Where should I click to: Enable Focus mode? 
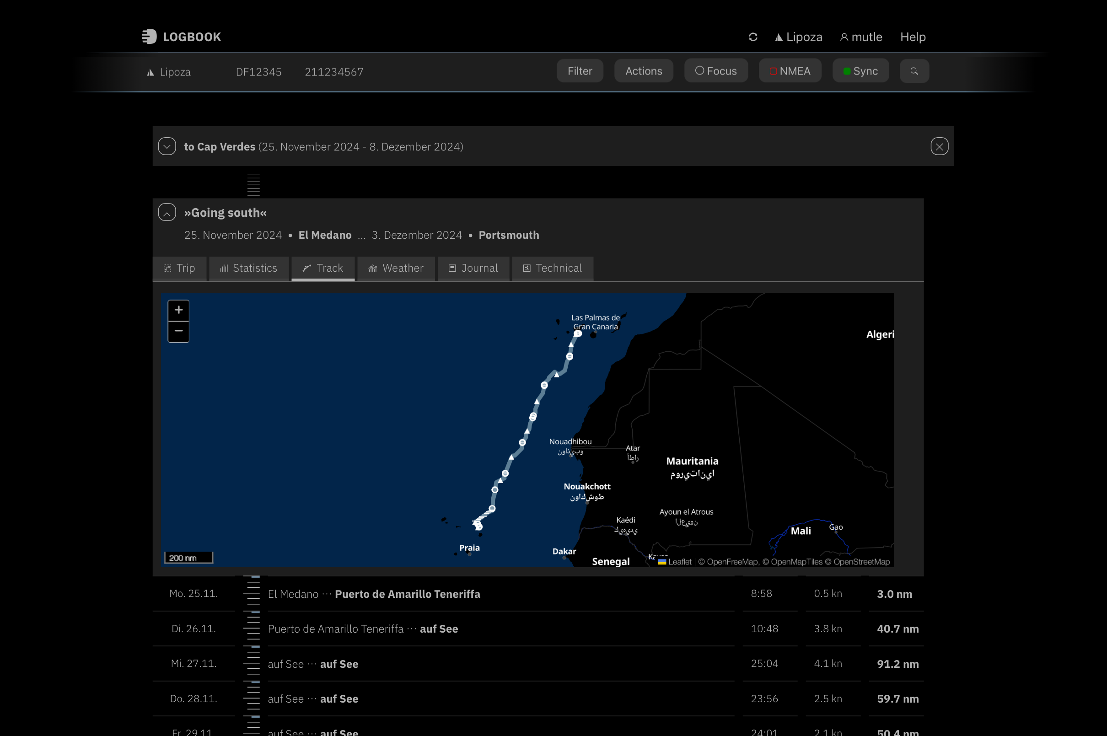click(x=715, y=70)
